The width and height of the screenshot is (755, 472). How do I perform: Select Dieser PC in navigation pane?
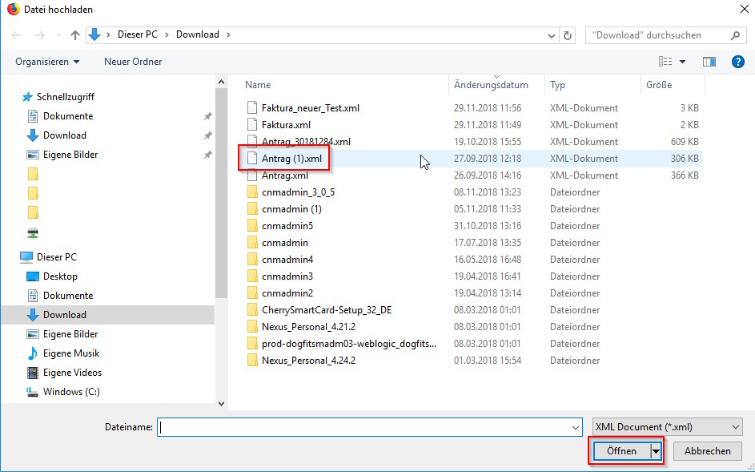click(x=56, y=257)
